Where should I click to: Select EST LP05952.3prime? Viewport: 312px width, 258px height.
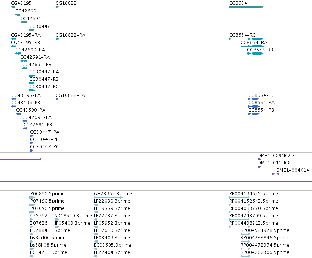pyautogui.click(x=112, y=223)
